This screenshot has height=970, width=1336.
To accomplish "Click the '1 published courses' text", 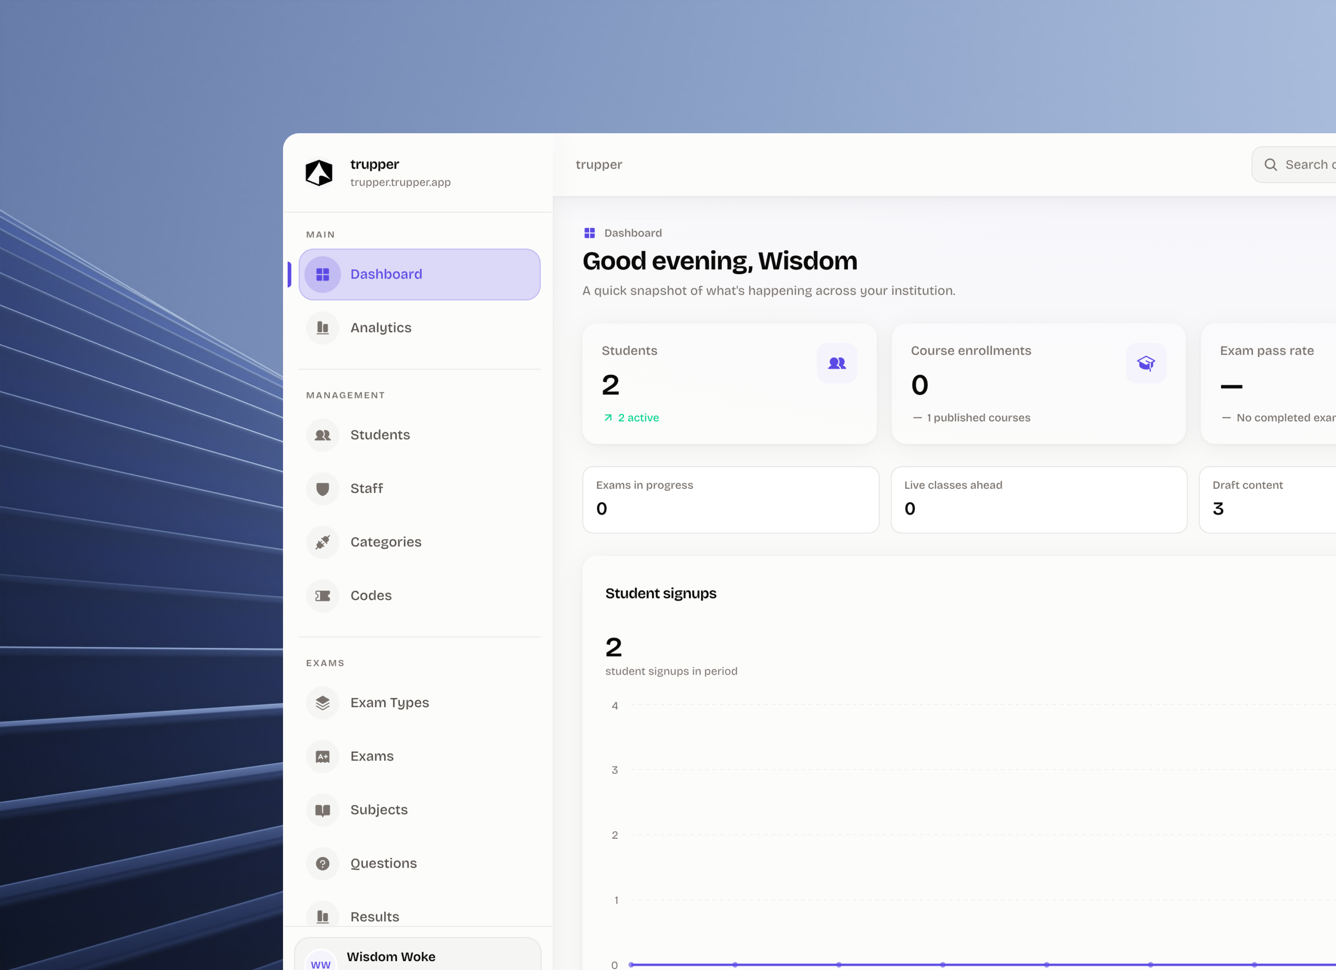I will [978, 418].
